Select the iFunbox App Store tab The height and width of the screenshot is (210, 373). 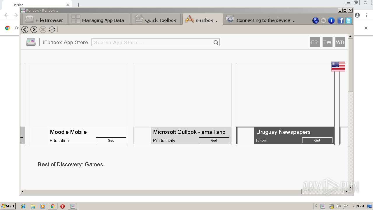tap(203, 20)
